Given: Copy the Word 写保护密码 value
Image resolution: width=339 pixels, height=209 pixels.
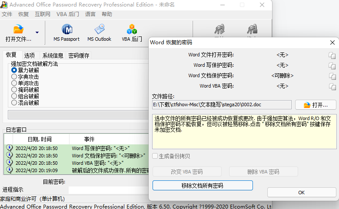Looking at the screenshot, I should coord(332,65).
